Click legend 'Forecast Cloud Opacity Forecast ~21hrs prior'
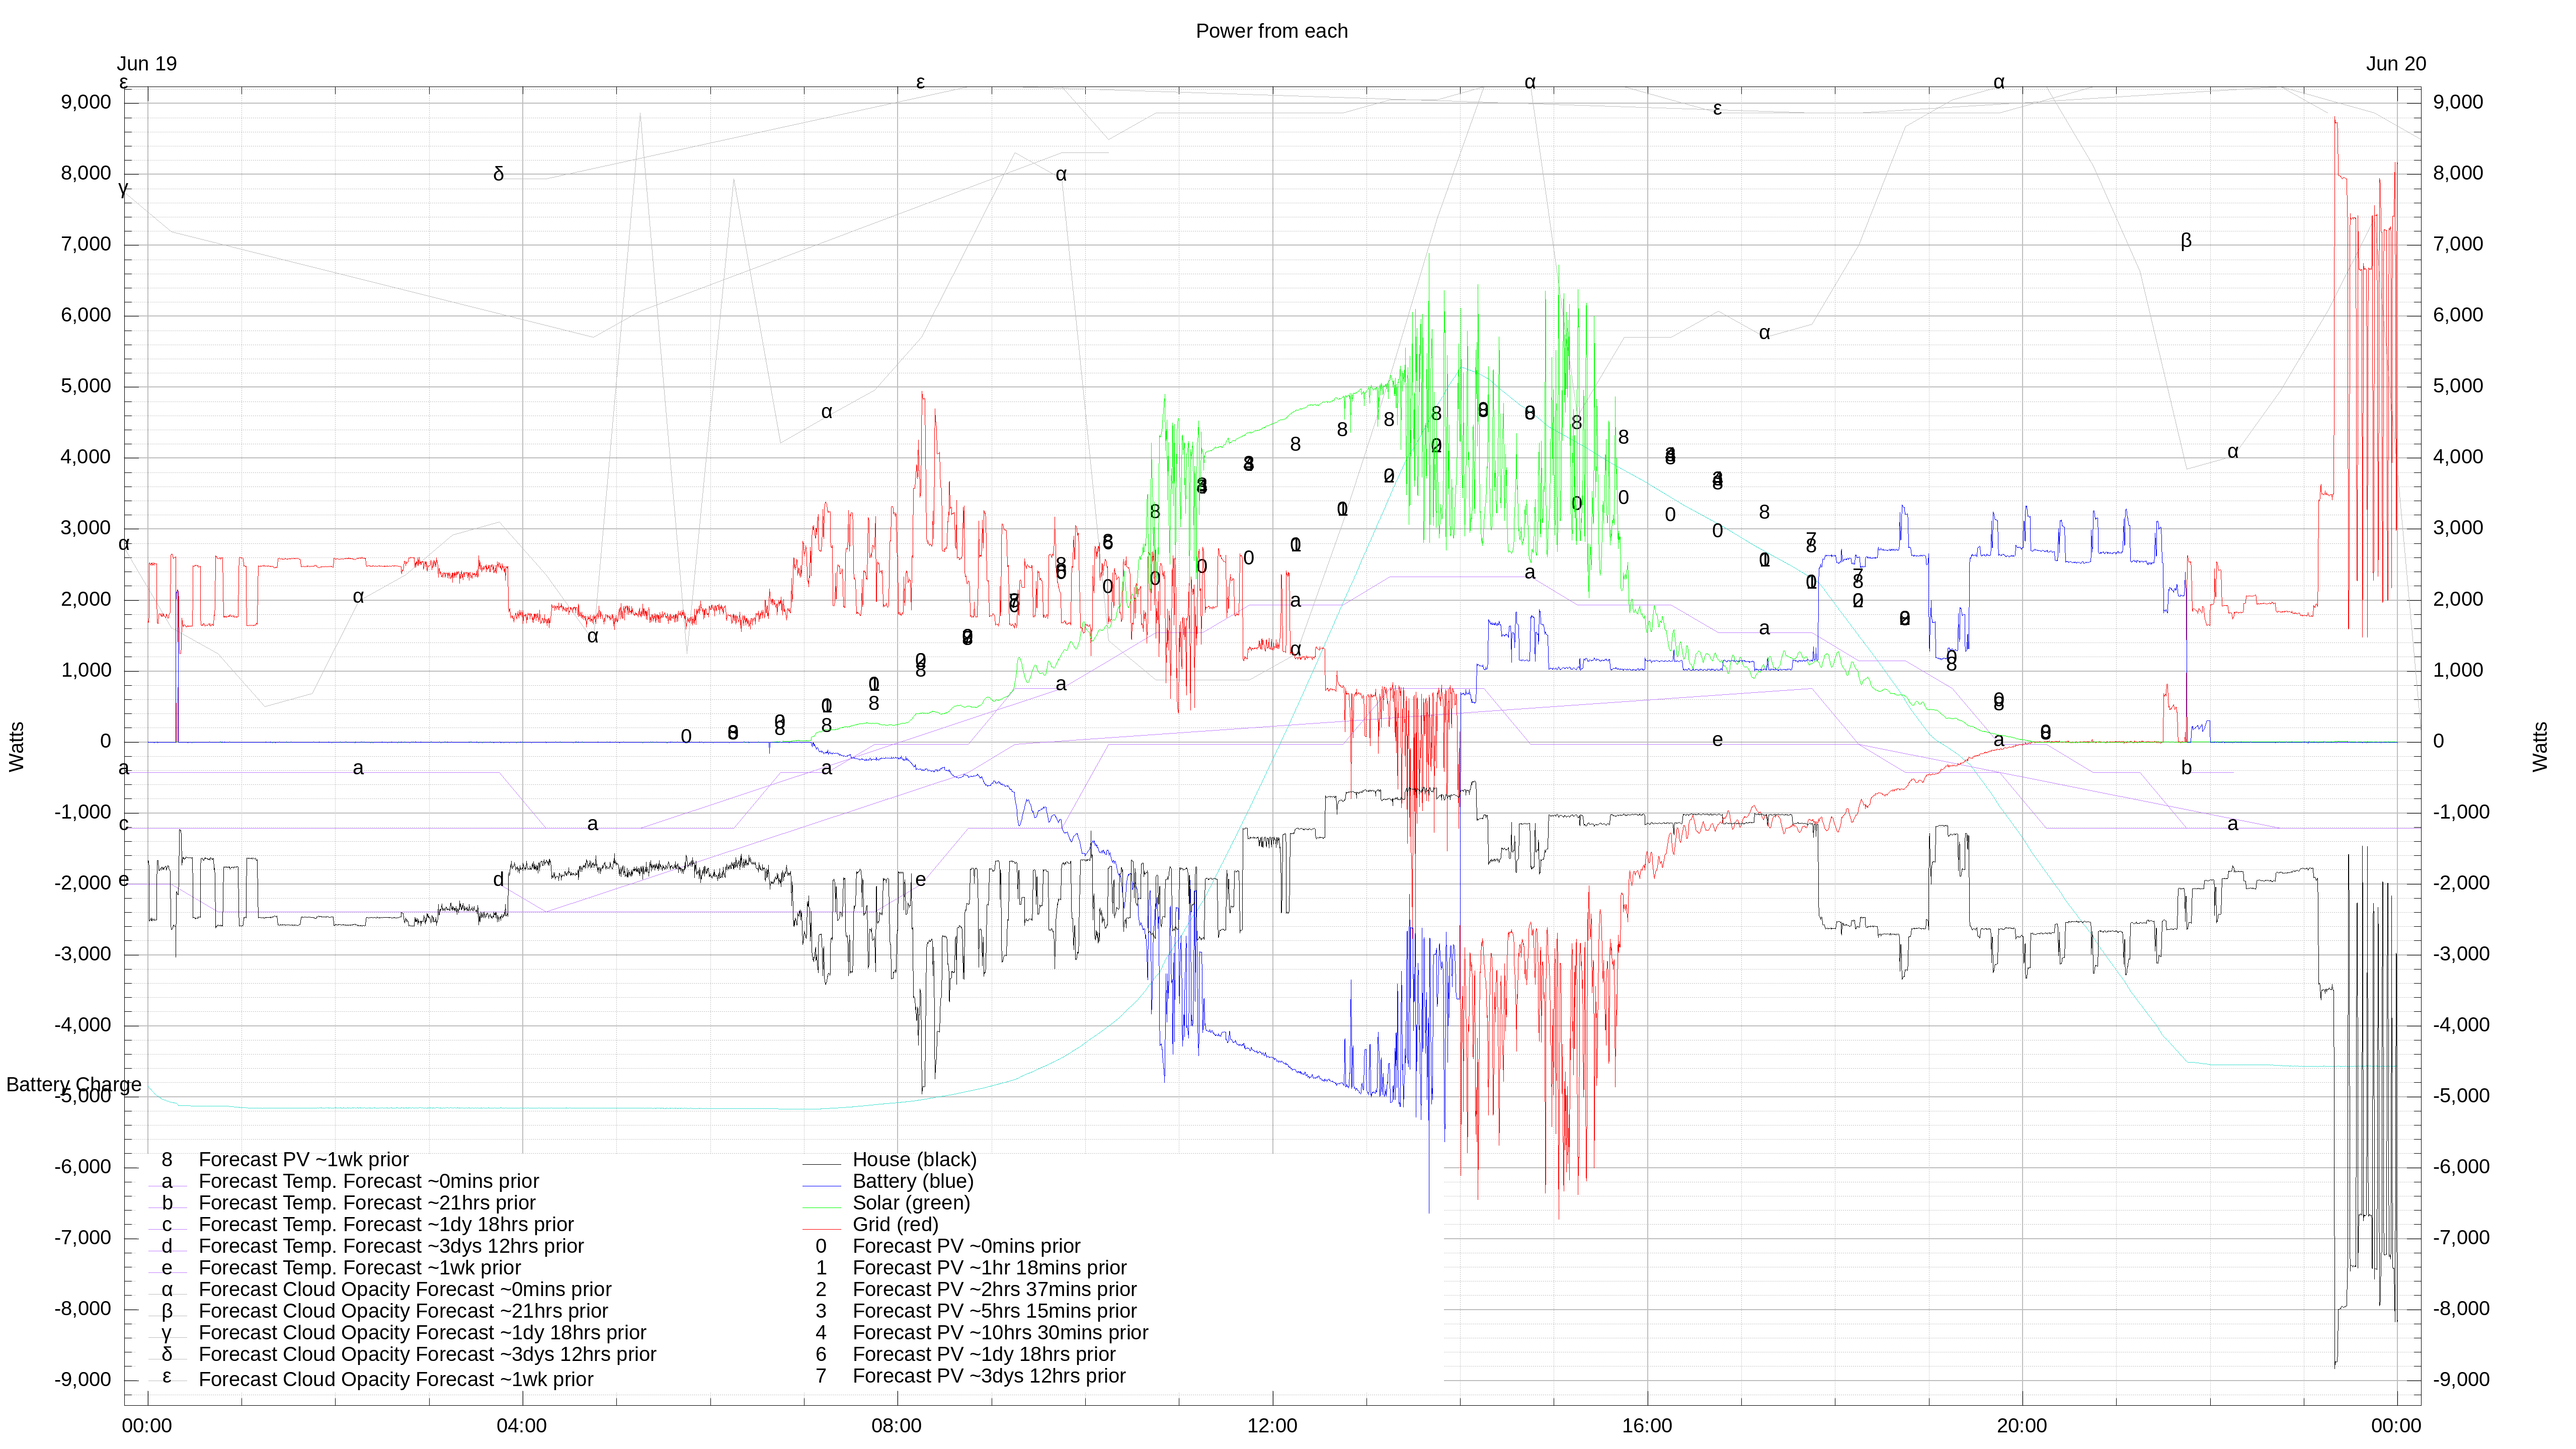Image resolution: width=2576 pixels, height=1449 pixels. click(x=403, y=1312)
